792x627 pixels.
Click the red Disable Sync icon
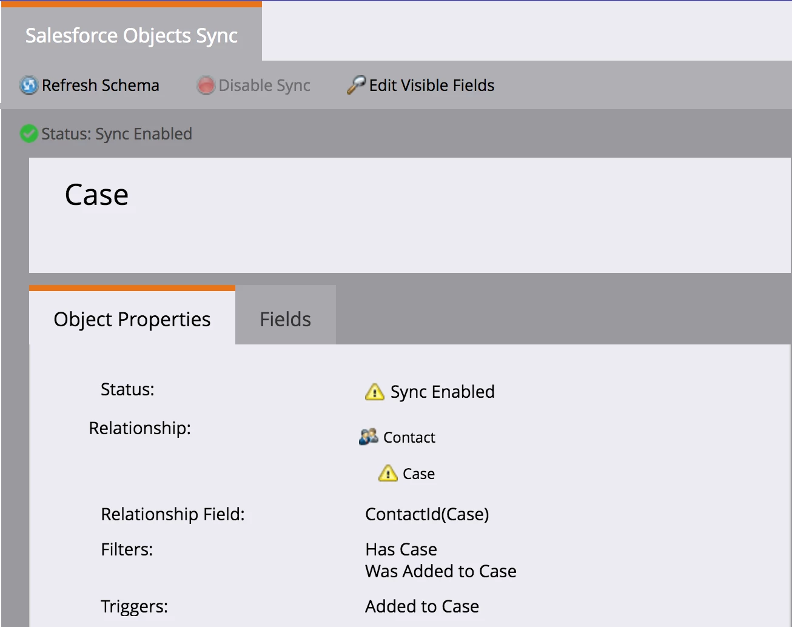(x=206, y=85)
